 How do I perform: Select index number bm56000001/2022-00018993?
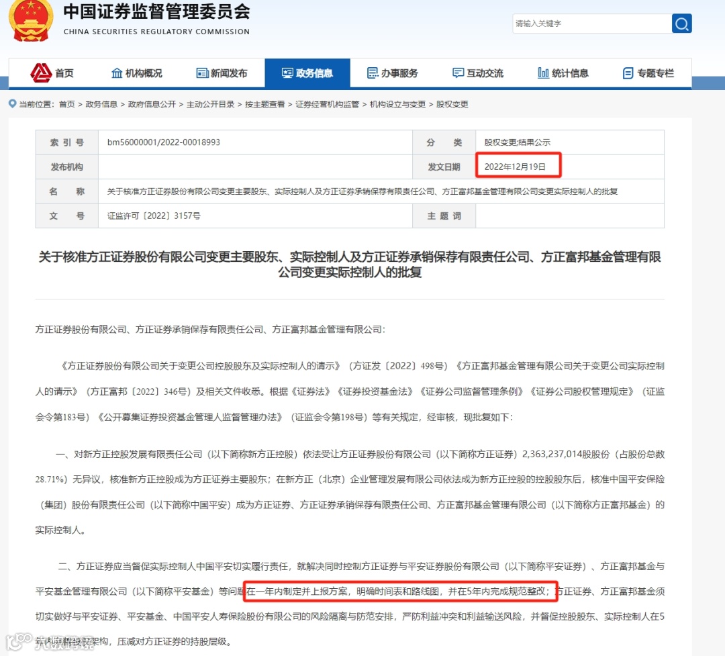tap(164, 142)
